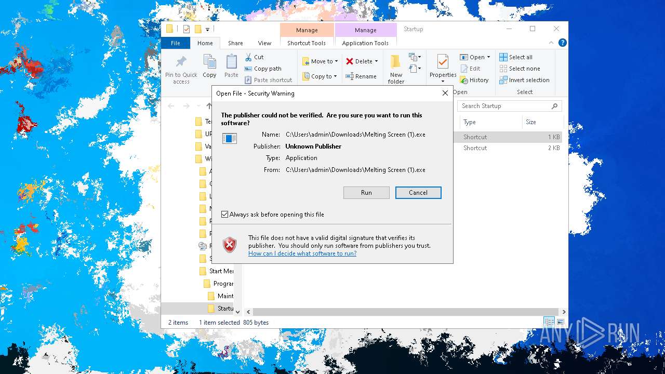Sort by the Size column header

(x=542, y=122)
